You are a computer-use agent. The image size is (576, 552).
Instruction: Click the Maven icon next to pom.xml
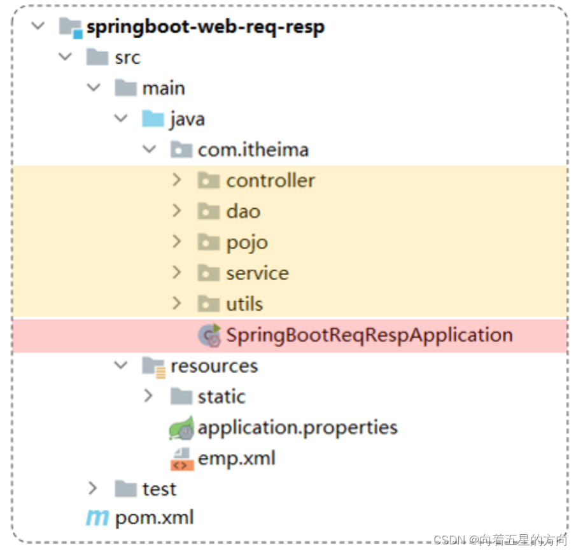[96, 517]
